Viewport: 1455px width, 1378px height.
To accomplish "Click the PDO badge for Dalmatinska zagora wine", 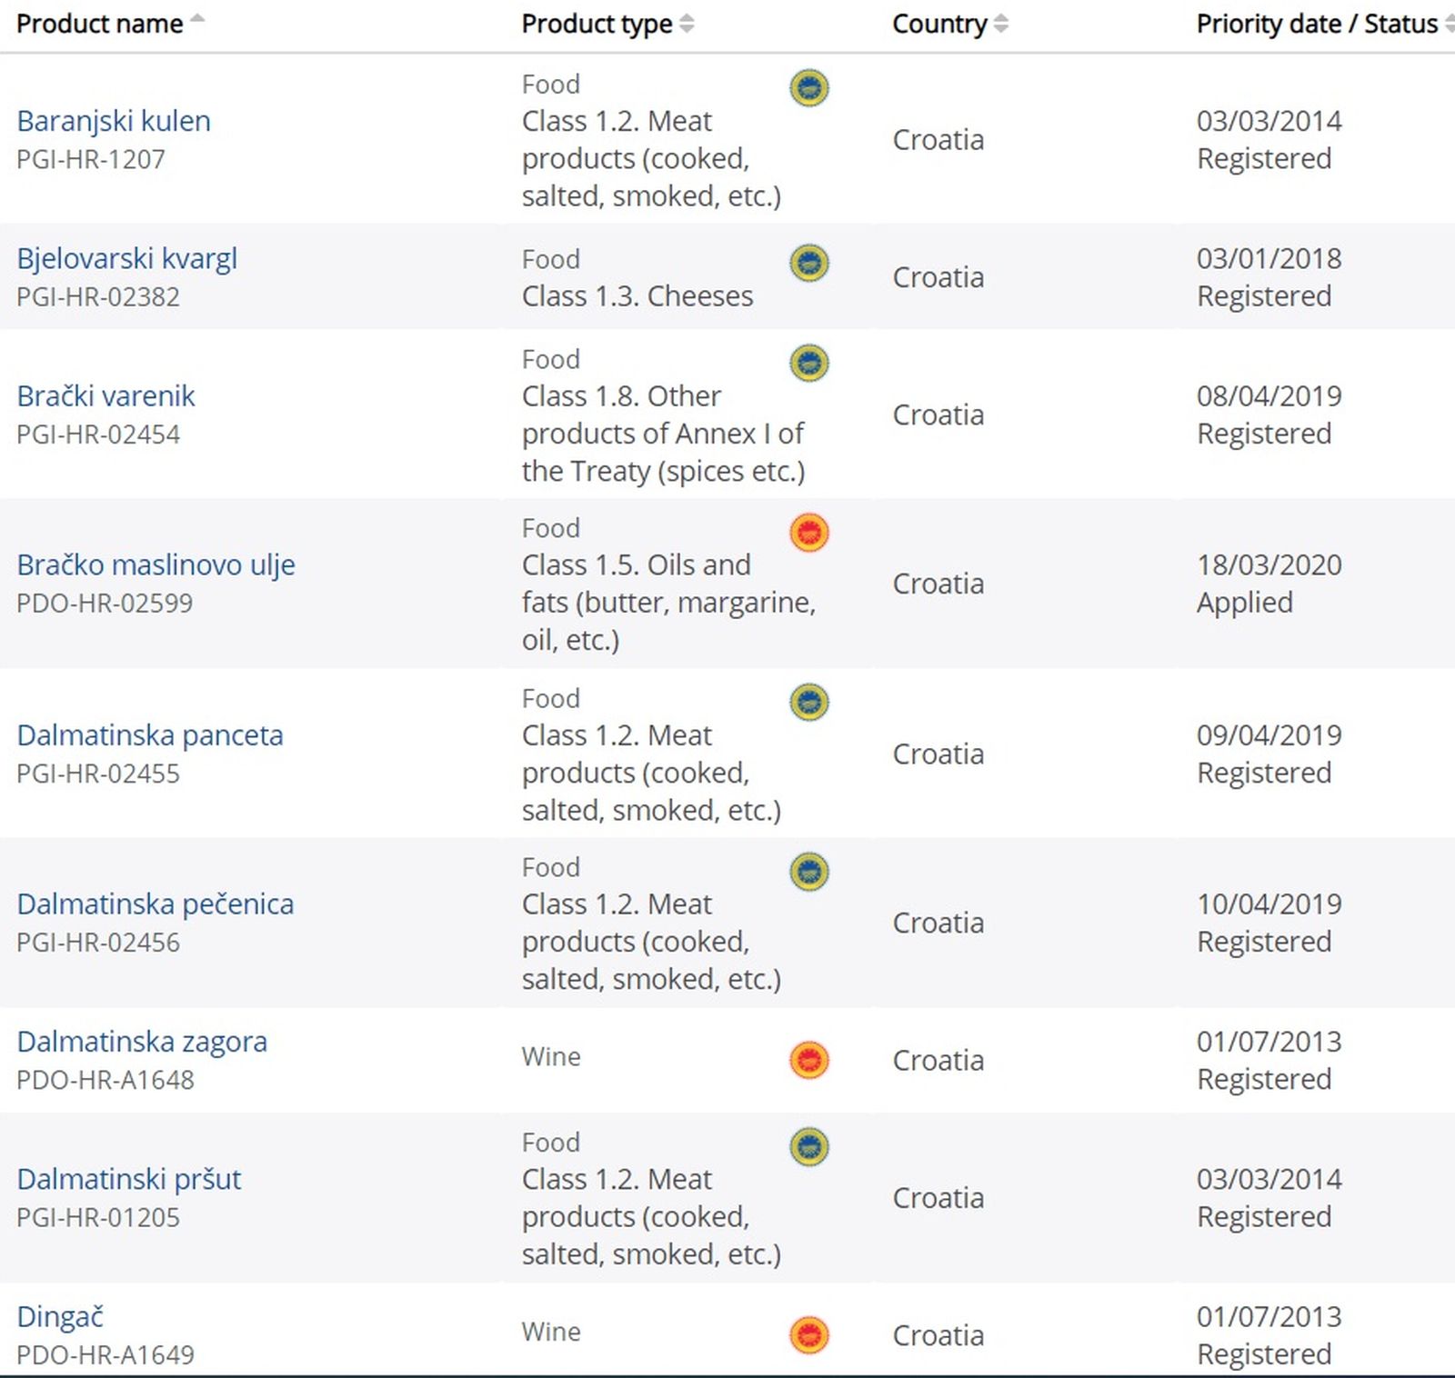I will [808, 1060].
